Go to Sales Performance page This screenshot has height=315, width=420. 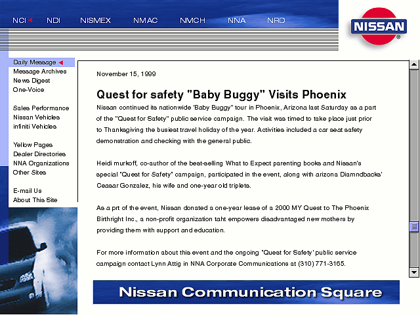41,108
